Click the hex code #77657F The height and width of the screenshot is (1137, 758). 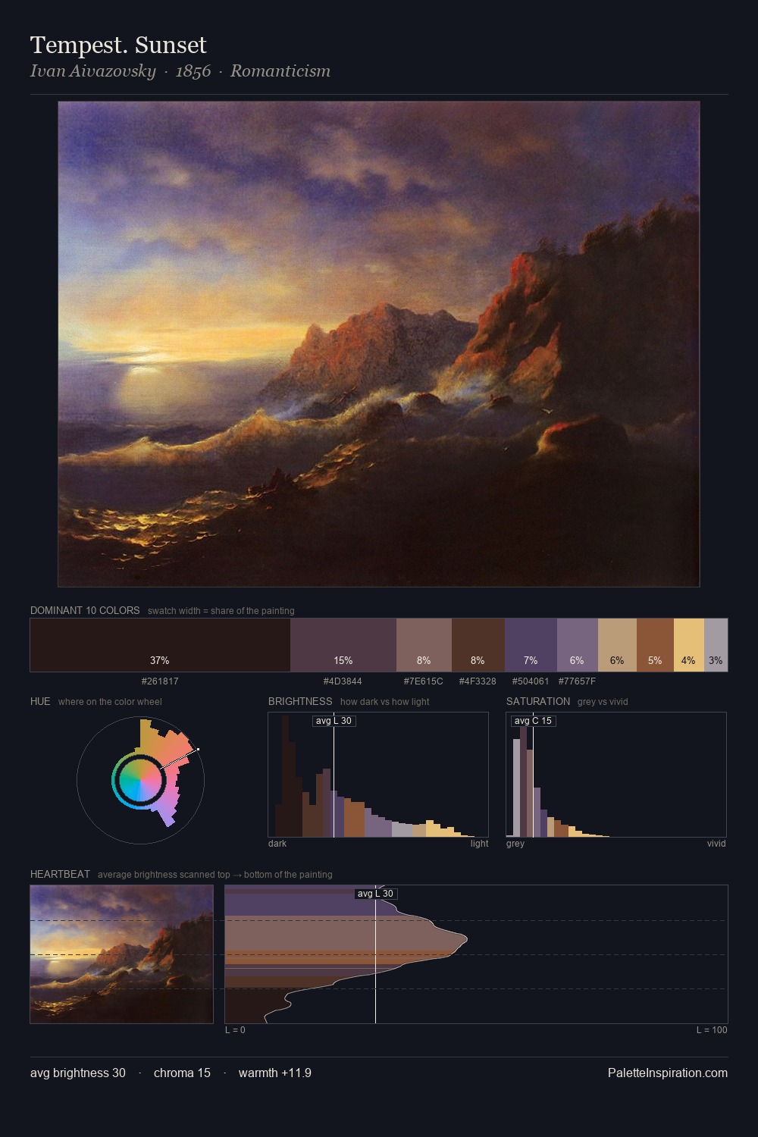(577, 681)
